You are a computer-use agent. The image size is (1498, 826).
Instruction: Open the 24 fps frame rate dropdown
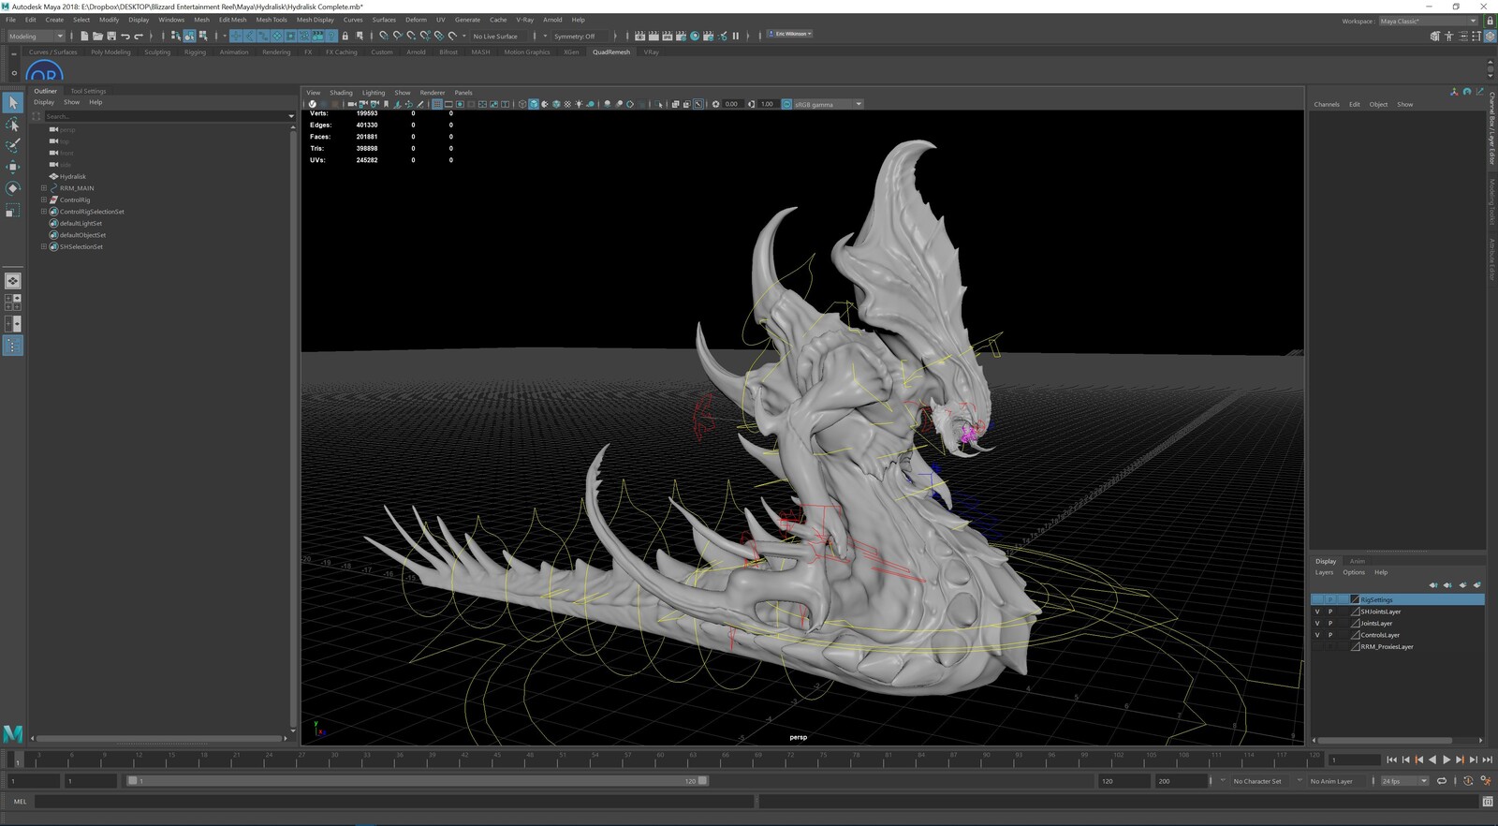pos(1404,781)
